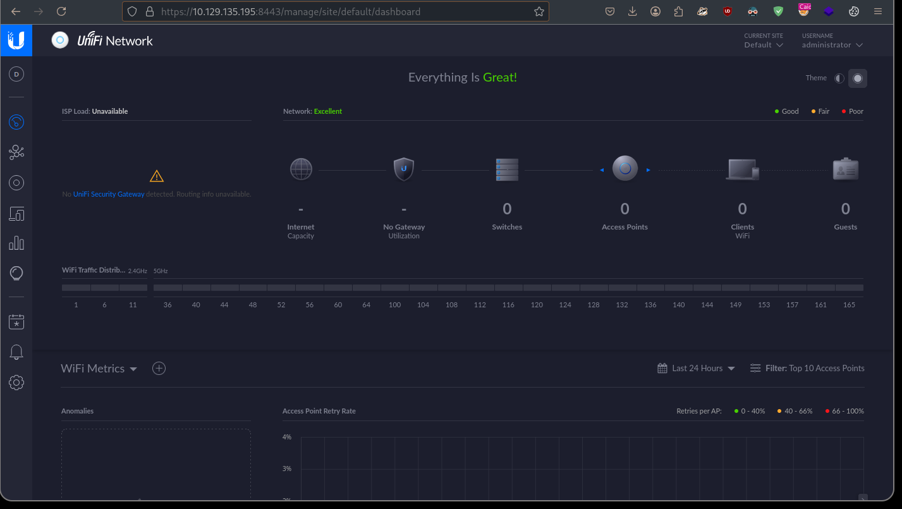Select the dark theme option
902x509 pixels.
858,78
